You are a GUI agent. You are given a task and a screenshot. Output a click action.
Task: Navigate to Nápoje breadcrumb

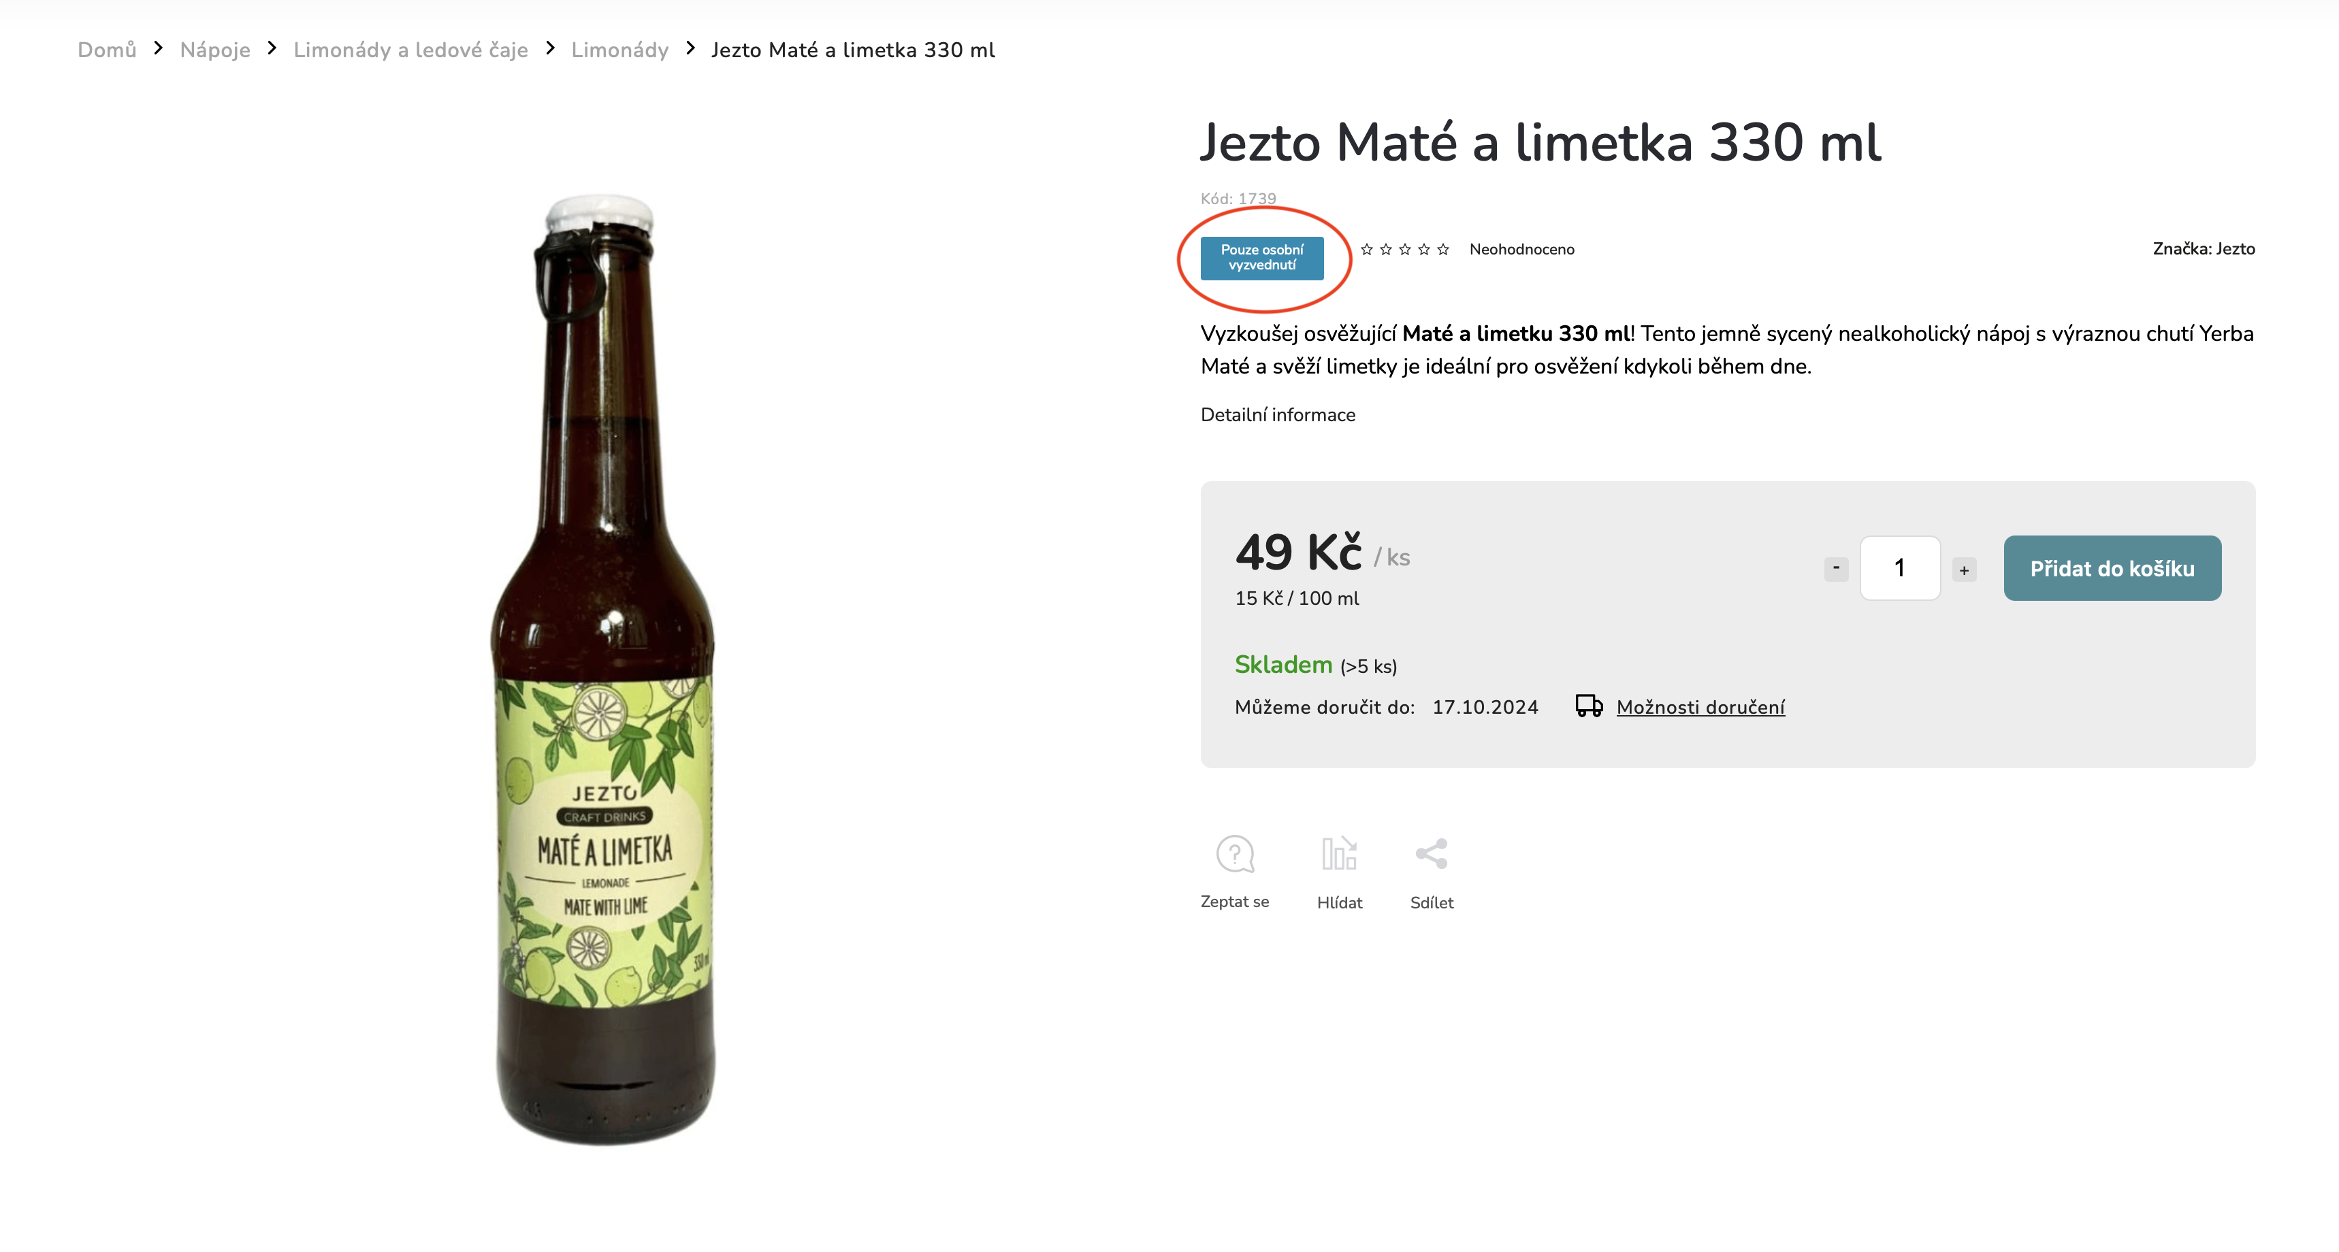(214, 49)
